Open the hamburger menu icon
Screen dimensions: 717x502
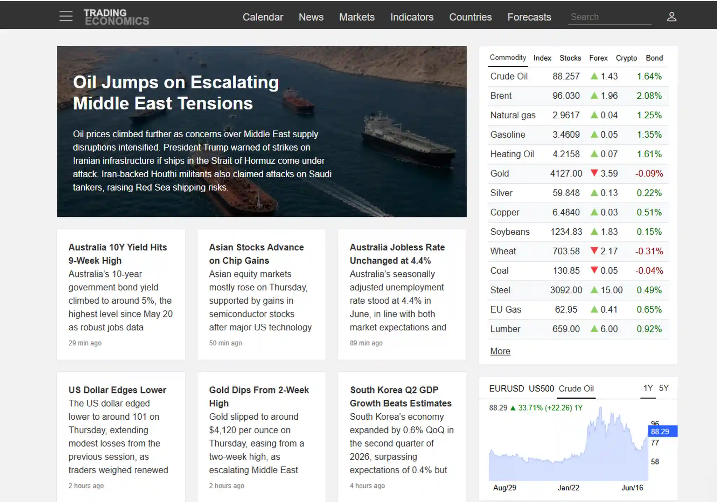click(66, 16)
